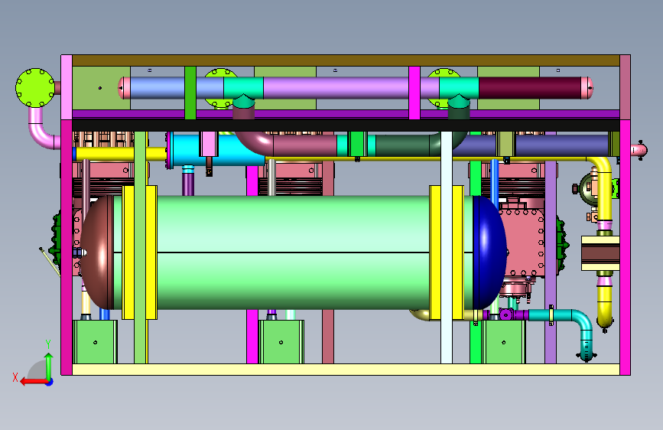Viewport: 663px width, 430px height.
Task: Pick the lime green round bolted flange outside frame
Action: 35,88
